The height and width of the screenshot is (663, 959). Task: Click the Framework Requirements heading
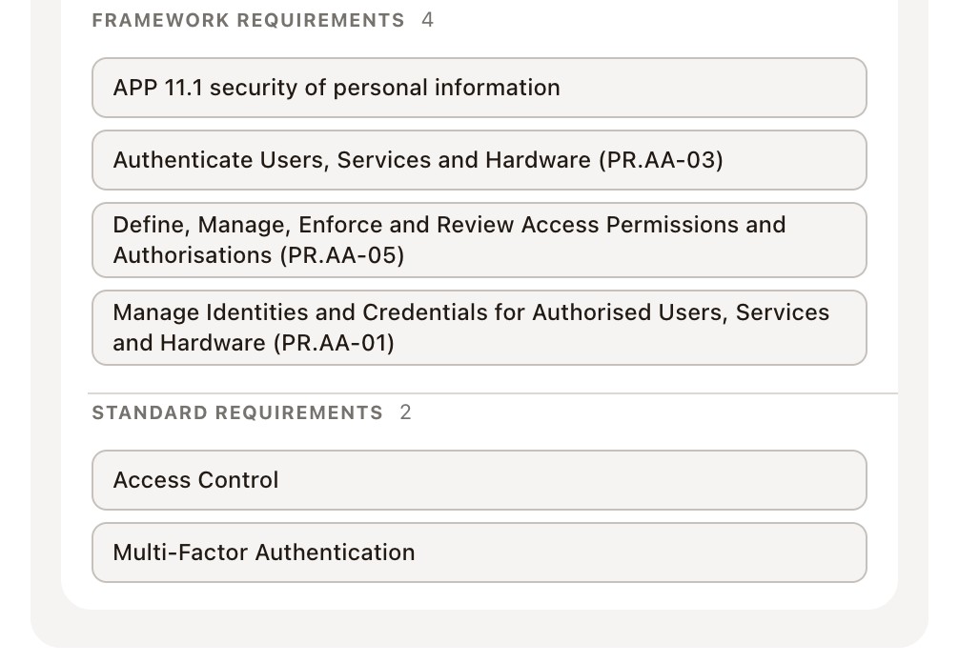(248, 20)
